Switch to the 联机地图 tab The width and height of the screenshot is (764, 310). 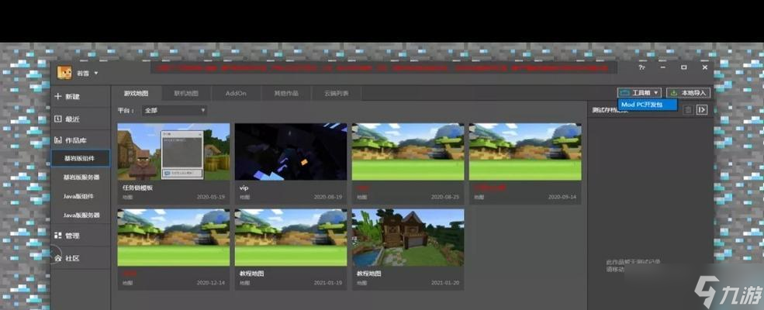tap(186, 93)
